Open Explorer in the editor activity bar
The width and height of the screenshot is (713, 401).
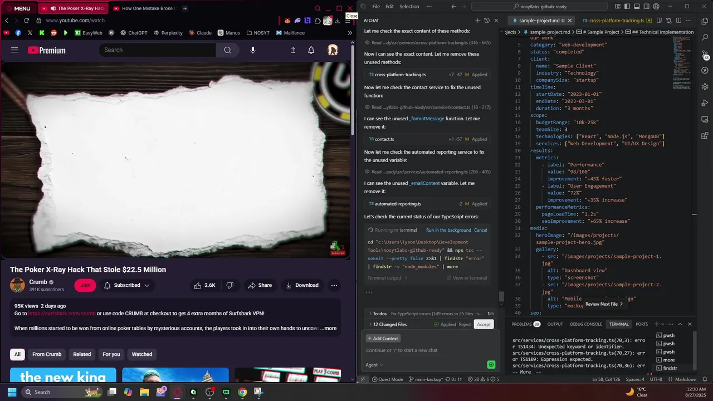click(705, 21)
